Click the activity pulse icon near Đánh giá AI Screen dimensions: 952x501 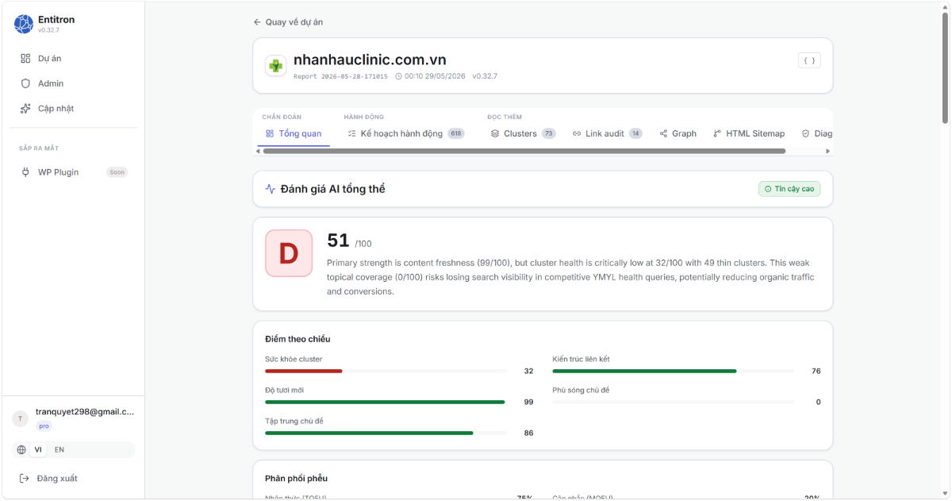pyautogui.click(x=271, y=189)
